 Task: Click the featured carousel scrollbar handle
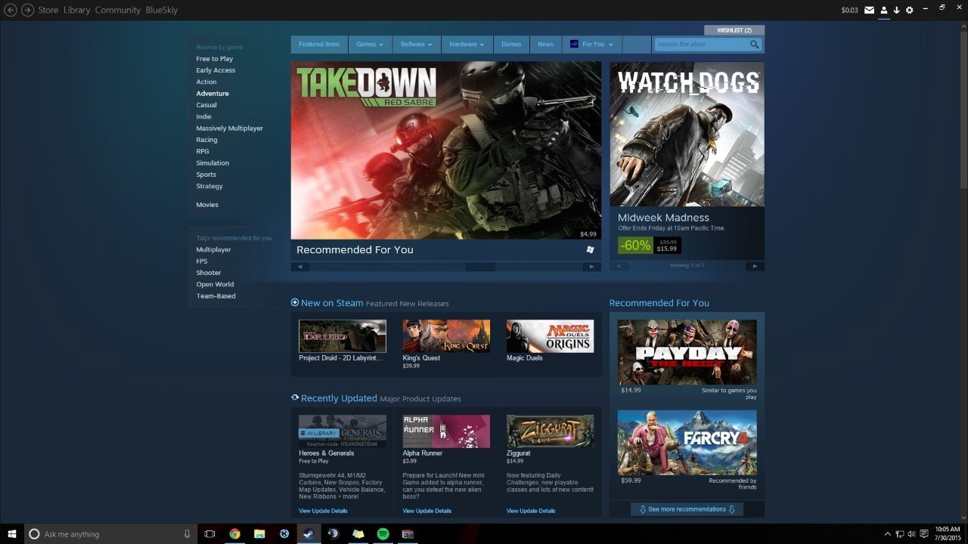(x=479, y=267)
